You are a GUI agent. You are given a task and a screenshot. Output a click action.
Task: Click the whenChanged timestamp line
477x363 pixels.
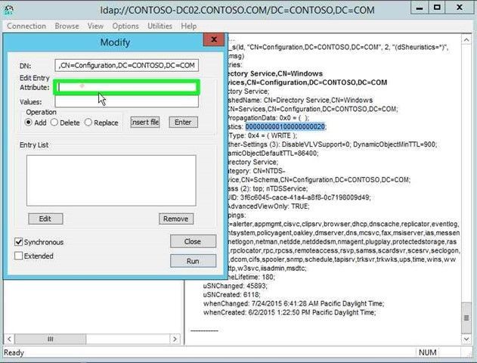point(293,304)
